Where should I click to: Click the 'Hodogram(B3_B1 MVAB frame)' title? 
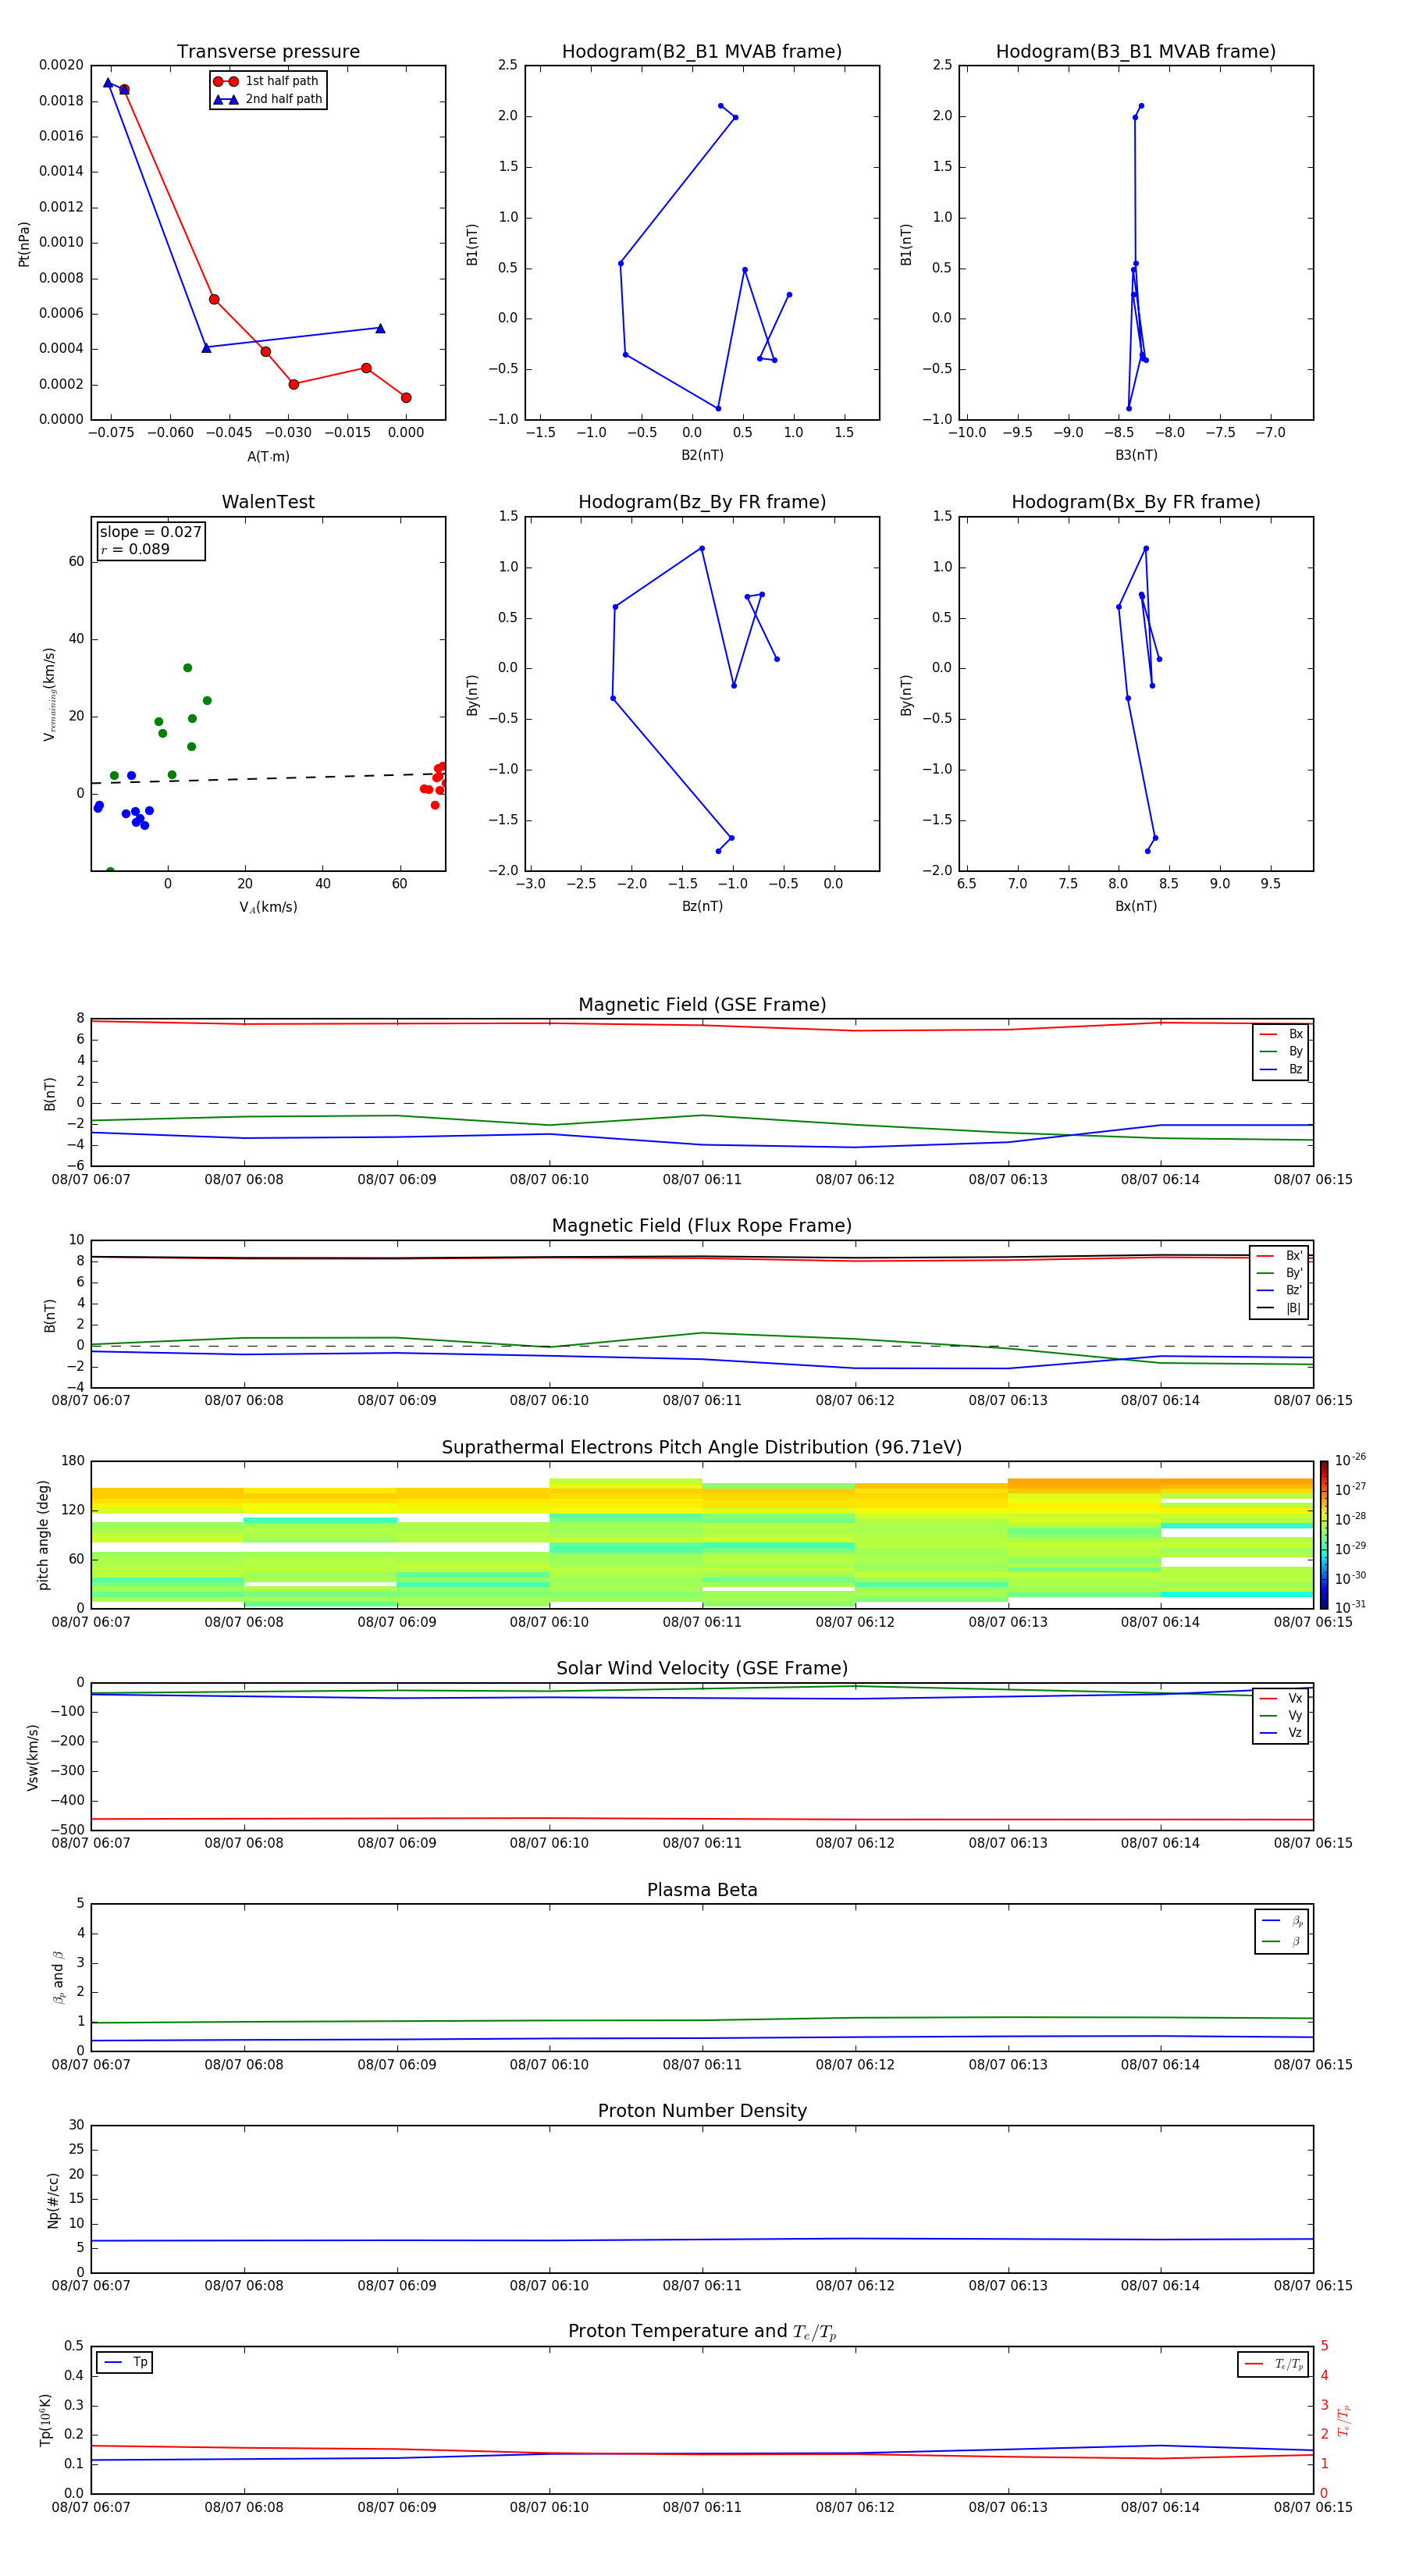click(1136, 52)
